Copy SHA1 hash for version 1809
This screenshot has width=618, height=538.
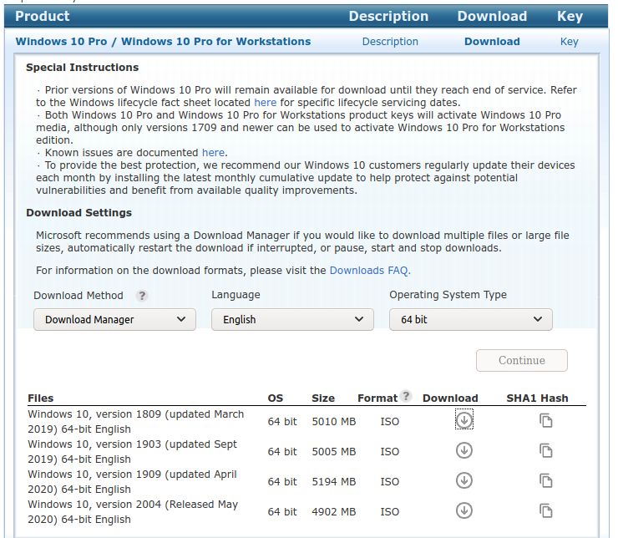pos(546,420)
